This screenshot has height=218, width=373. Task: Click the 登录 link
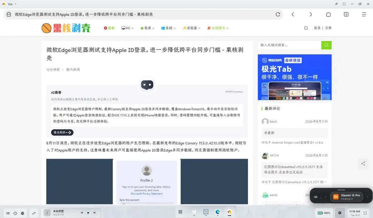point(317,28)
